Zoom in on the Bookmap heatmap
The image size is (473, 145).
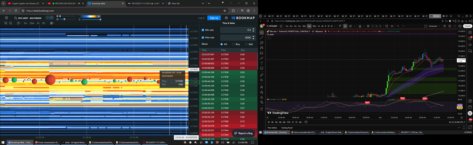[x=6, y=23]
